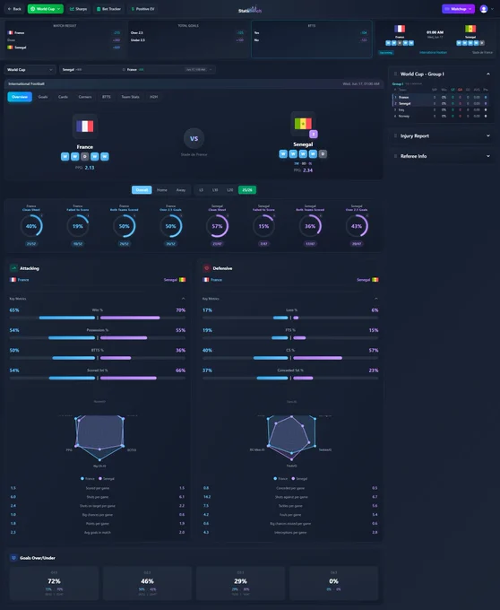Switch to the H2H tab
Screen dimensions: 500x610
[x=154, y=97]
